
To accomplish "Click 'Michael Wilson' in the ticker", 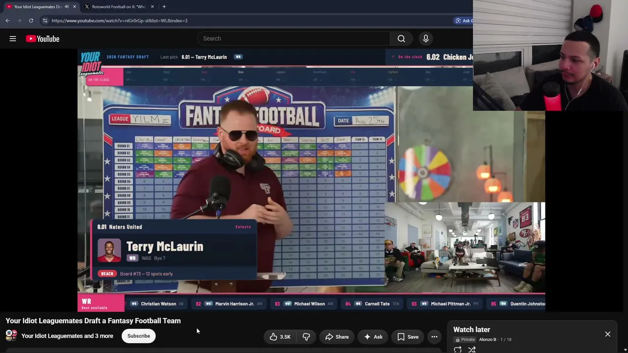I will (x=309, y=304).
